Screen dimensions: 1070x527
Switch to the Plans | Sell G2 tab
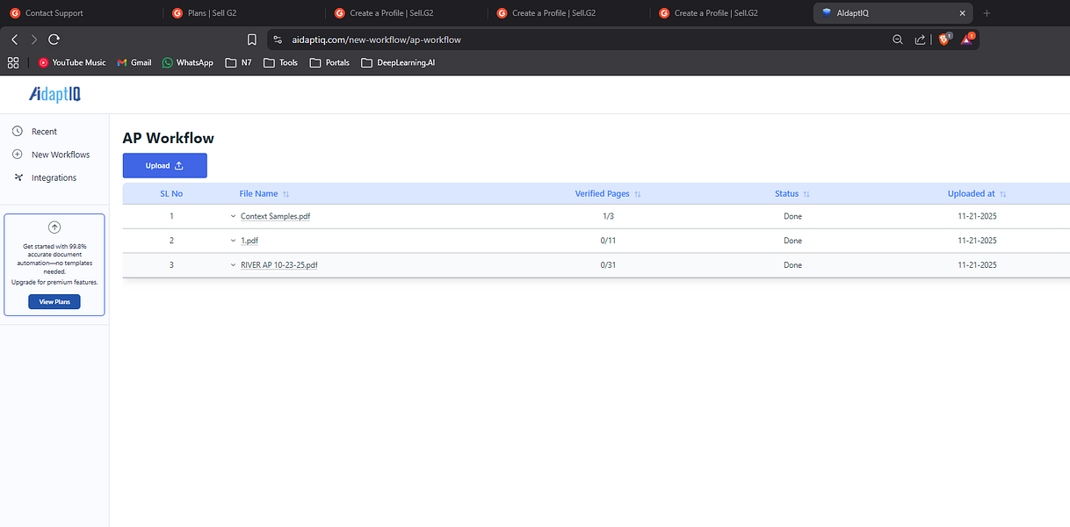pyautogui.click(x=242, y=13)
